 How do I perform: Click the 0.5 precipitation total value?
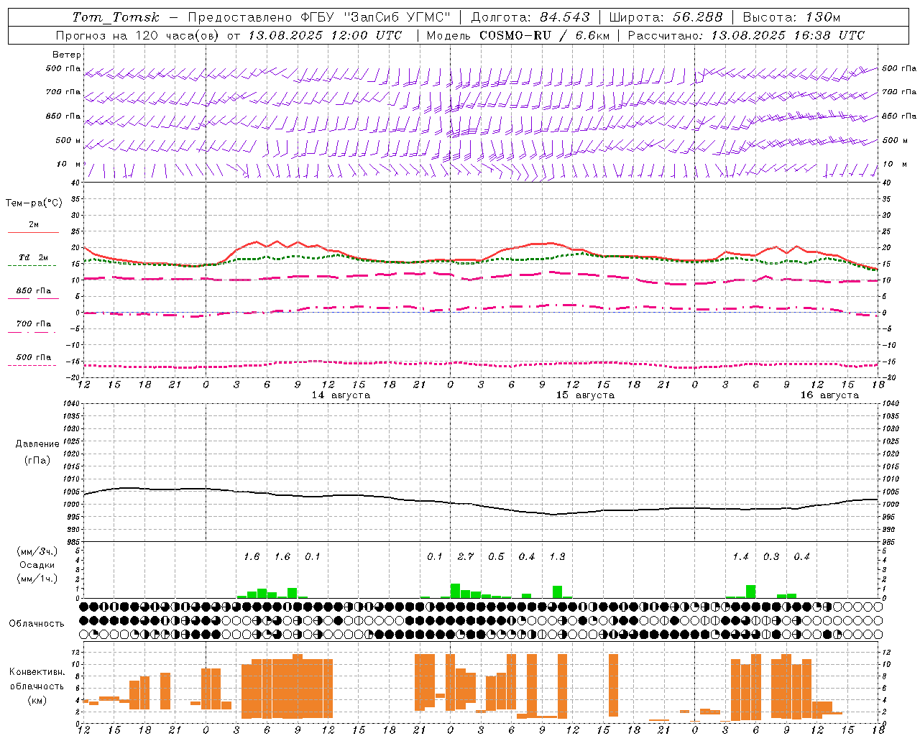[497, 557]
